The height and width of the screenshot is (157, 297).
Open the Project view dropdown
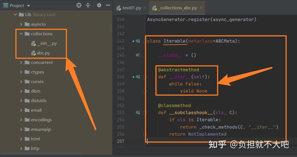[28, 6]
